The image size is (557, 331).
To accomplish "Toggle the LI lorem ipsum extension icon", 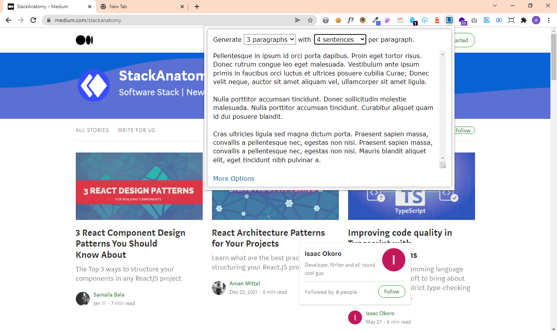I will click(449, 20).
